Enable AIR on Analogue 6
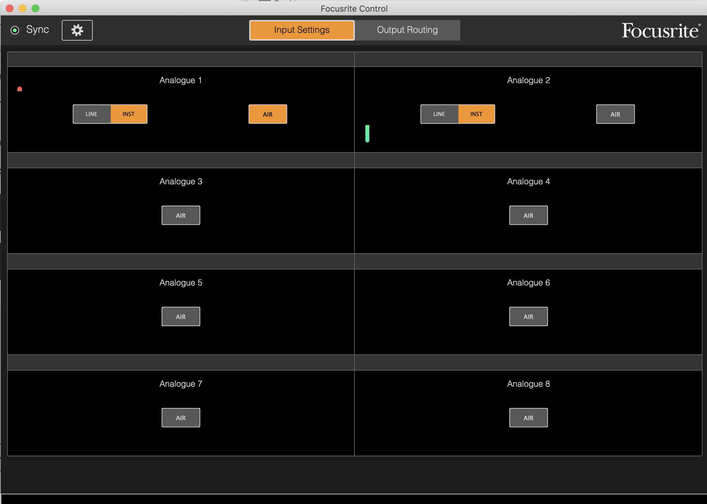 click(x=528, y=316)
